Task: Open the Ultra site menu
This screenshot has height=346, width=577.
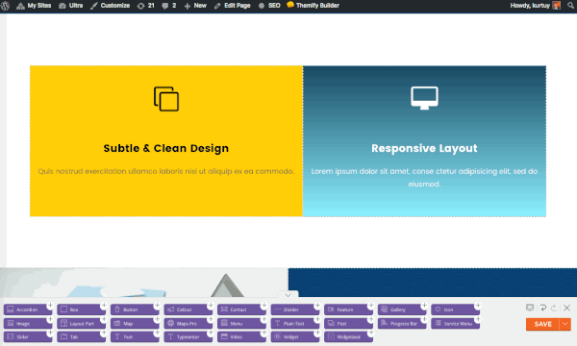Action: coord(71,6)
